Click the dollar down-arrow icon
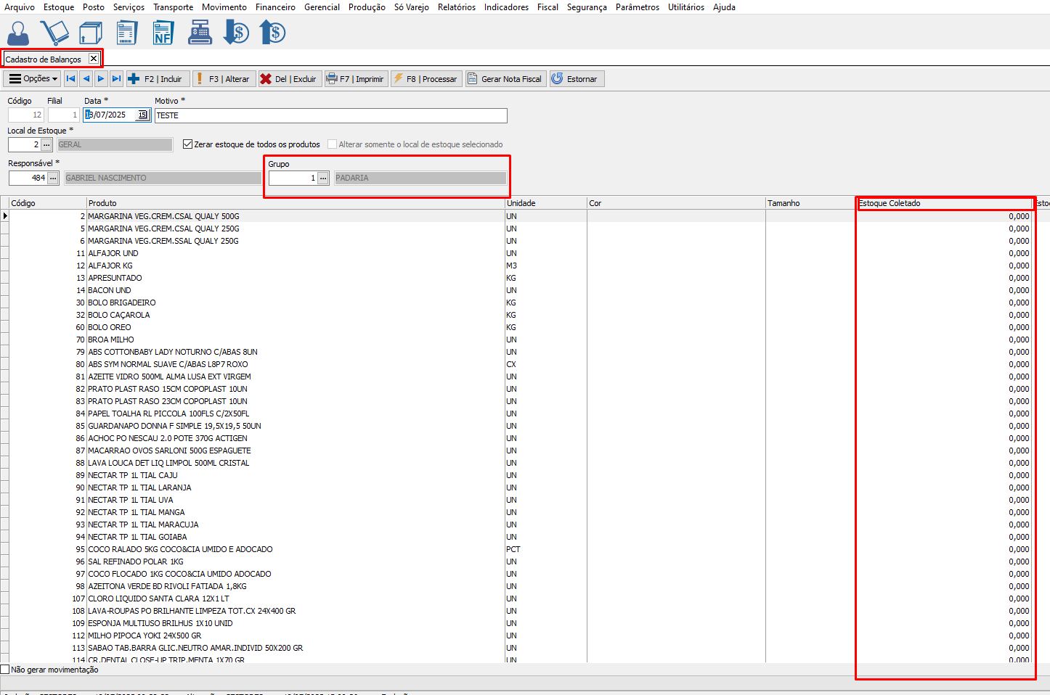The height and width of the screenshot is (695, 1050). 236,33
